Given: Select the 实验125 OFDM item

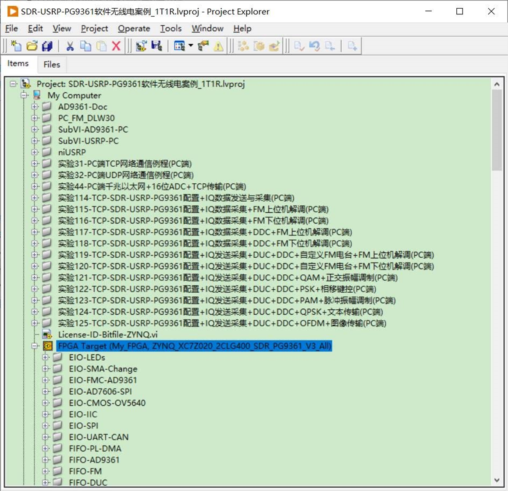Looking at the screenshot, I should pos(222,323).
